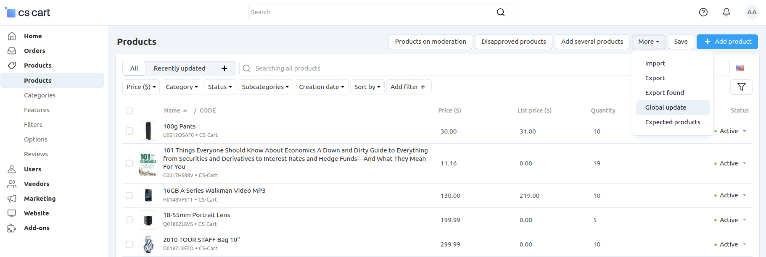This screenshot has height=257, width=766.
Task: Open the Filters sidebar link
Action: click(33, 125)
